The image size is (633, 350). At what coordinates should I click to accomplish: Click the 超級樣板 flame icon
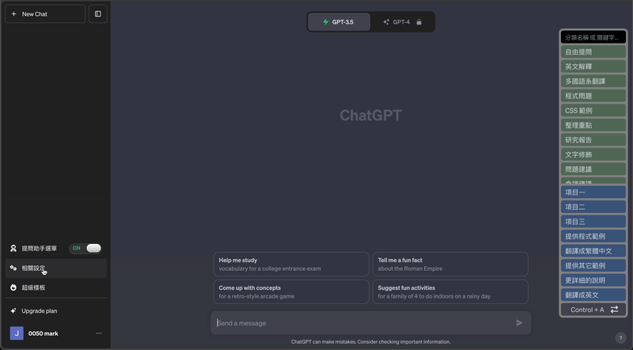(13, 287)
